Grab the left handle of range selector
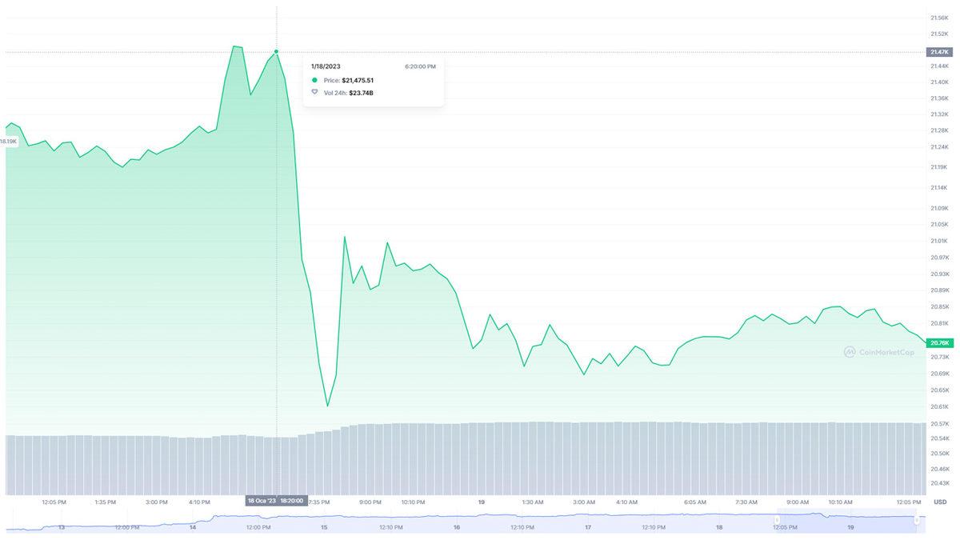Viewport: 960px width, 540px height. pyautogui.click(x=777, y=520)
